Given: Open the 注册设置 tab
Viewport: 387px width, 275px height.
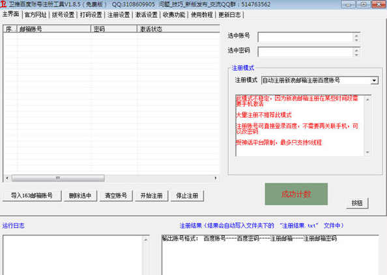Looking at the screenshot, I should (x=119, y=15).
